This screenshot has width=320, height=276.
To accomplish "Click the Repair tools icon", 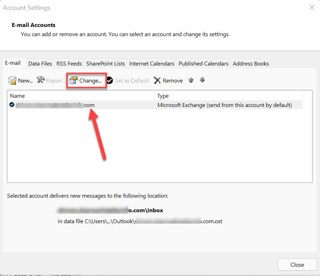I will (41, 80).
